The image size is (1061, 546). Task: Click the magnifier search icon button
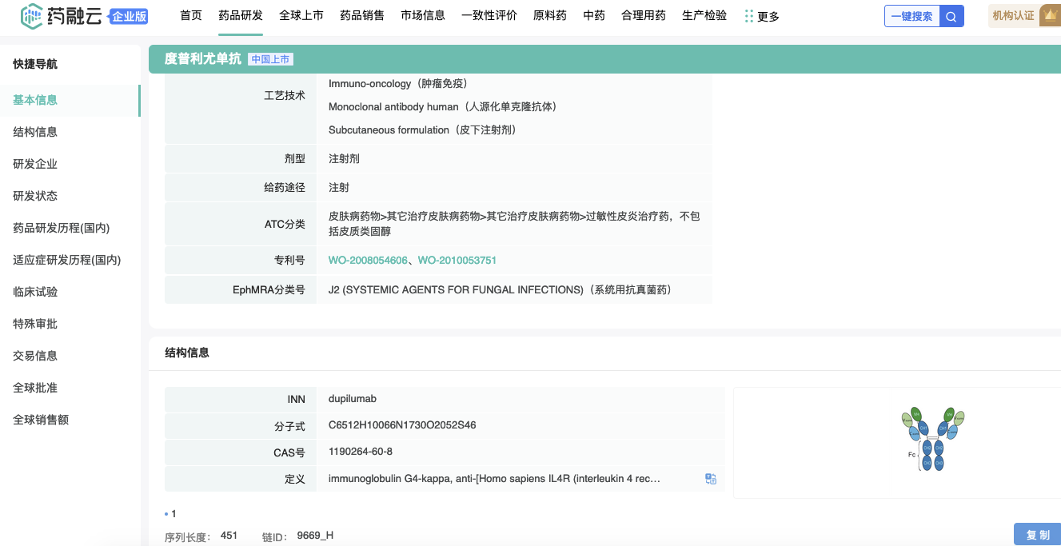pyautogui.click(x=951, y=16)
